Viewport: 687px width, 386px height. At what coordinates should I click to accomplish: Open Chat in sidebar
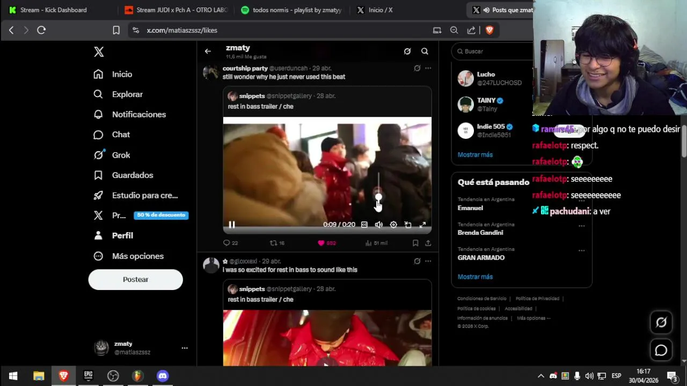pos(112,135)
